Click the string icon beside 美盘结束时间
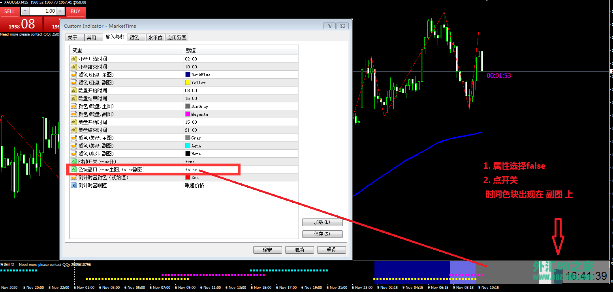Image resolution: width=613 pixels, height=292 pixels. [74, 130]
